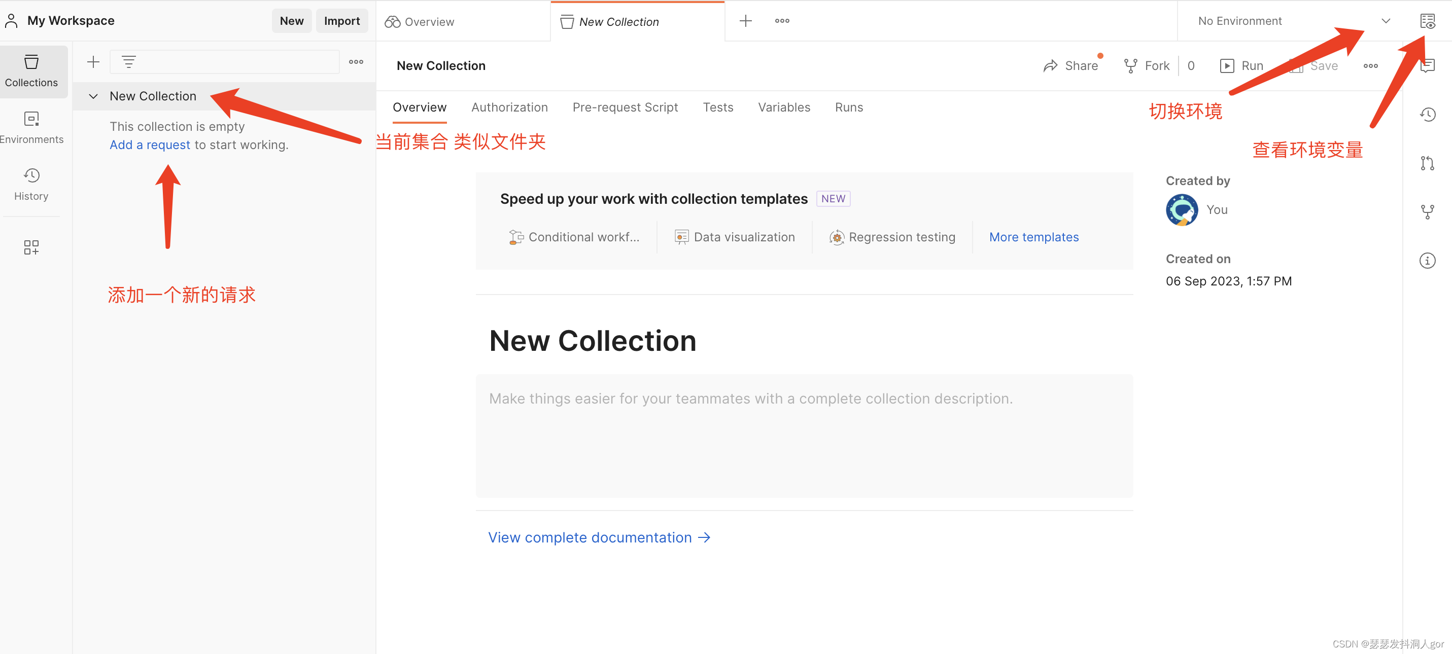Switch to the Authorization tab
This screenshot has width=1452, height=654.
coord(509,107)
